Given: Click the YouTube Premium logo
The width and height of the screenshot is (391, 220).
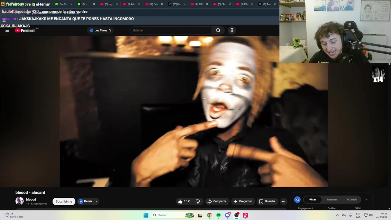Looking at the screenshot, I should pos(25,31).
